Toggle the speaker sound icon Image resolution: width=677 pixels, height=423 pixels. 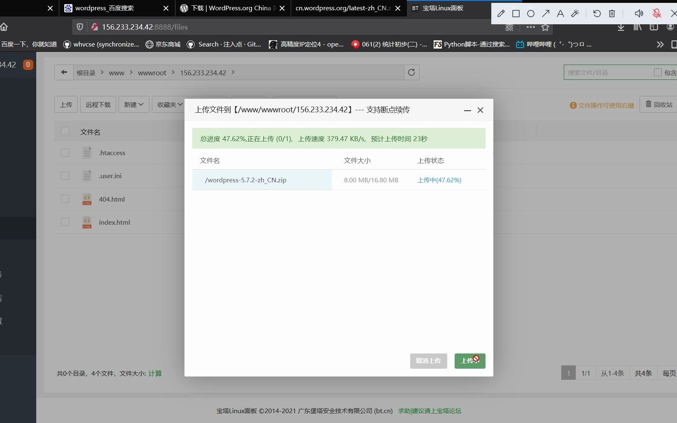click(639, 14)
